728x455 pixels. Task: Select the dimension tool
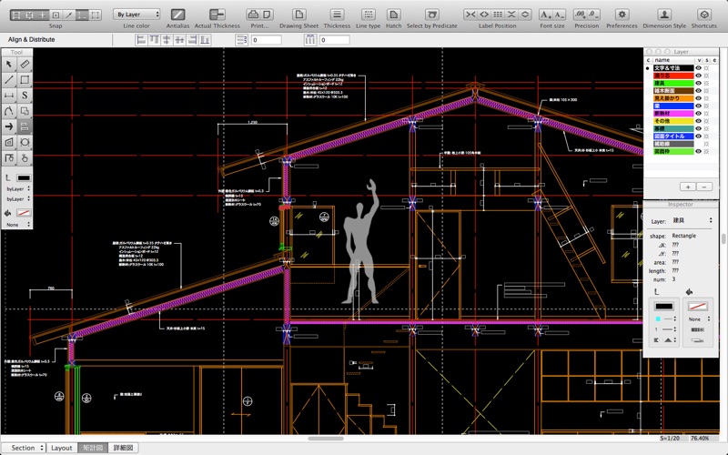[9, 96]
